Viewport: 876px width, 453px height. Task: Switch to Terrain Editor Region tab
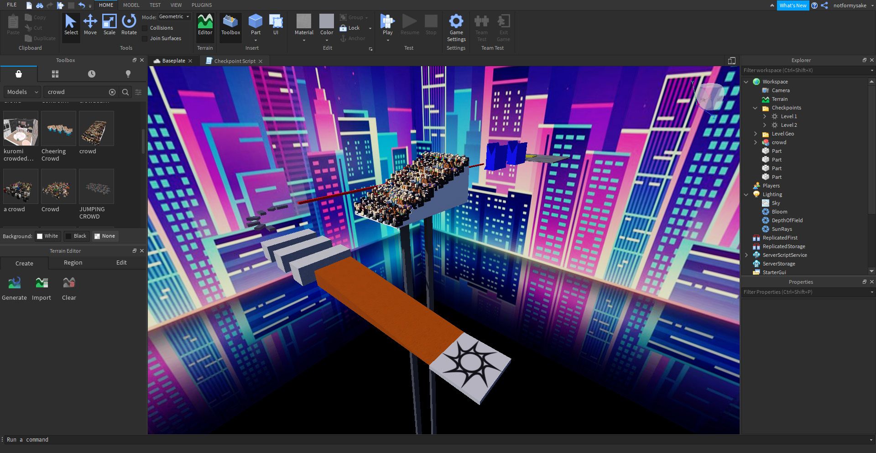73,263
